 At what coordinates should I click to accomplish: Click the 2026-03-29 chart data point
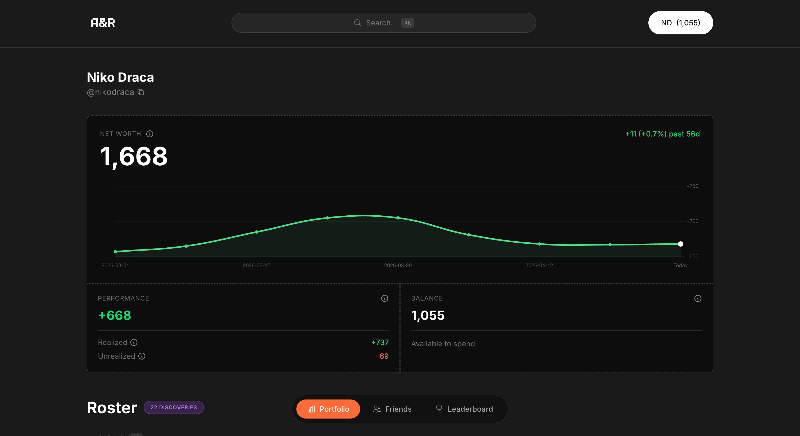click(x=398, y=218)
